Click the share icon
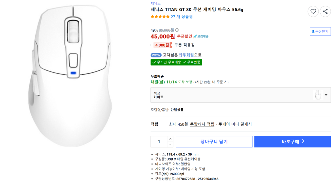Viewport: 335px width, 184px height. (325, 12)
